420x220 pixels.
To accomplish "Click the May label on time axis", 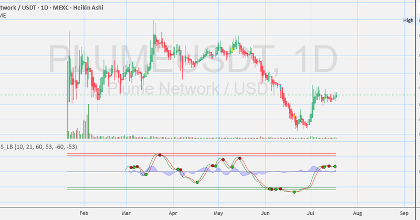I will click(218, 213).
